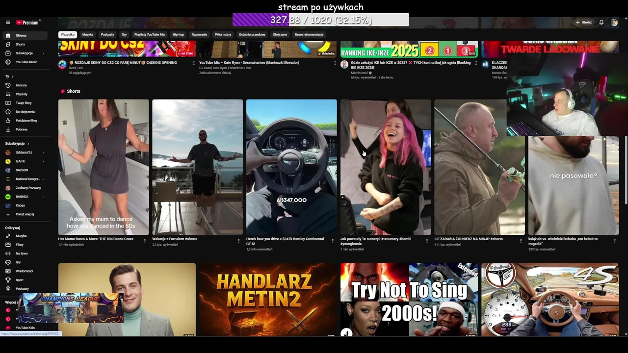
Task: Click the stream progress bar 327.88 / 1020
Action: (321, 20)
